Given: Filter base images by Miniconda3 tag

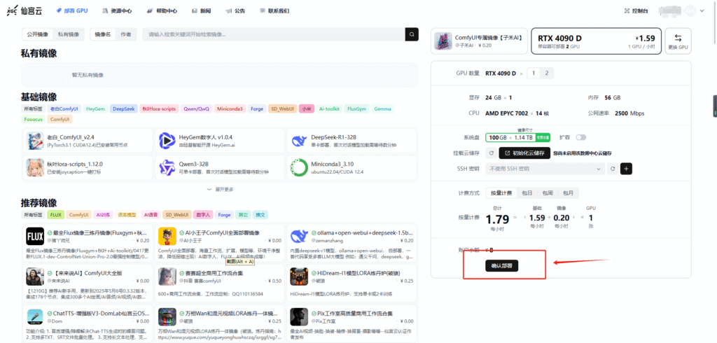Looking at the screenshot, I should point(230,108).
